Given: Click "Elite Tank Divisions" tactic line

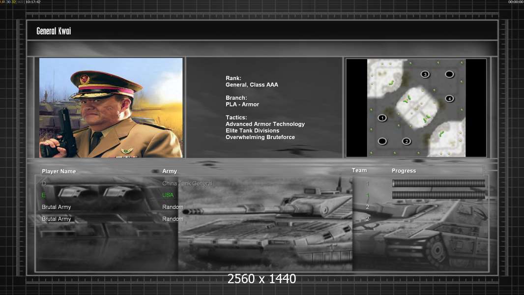Looking at the screenshot, I should pos(252,131).
